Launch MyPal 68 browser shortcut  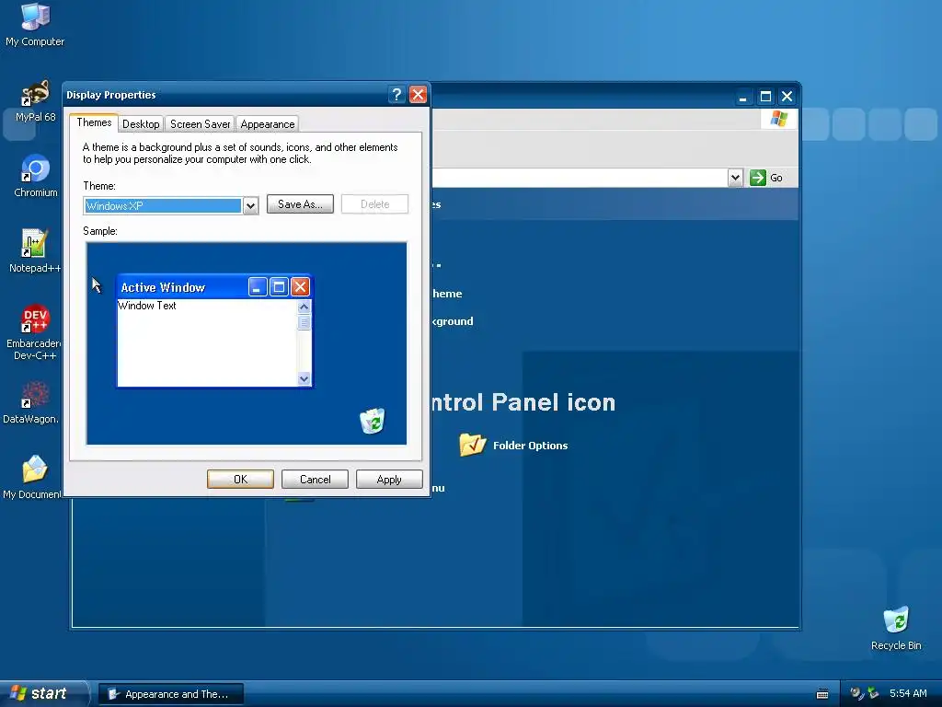point(35,101)
